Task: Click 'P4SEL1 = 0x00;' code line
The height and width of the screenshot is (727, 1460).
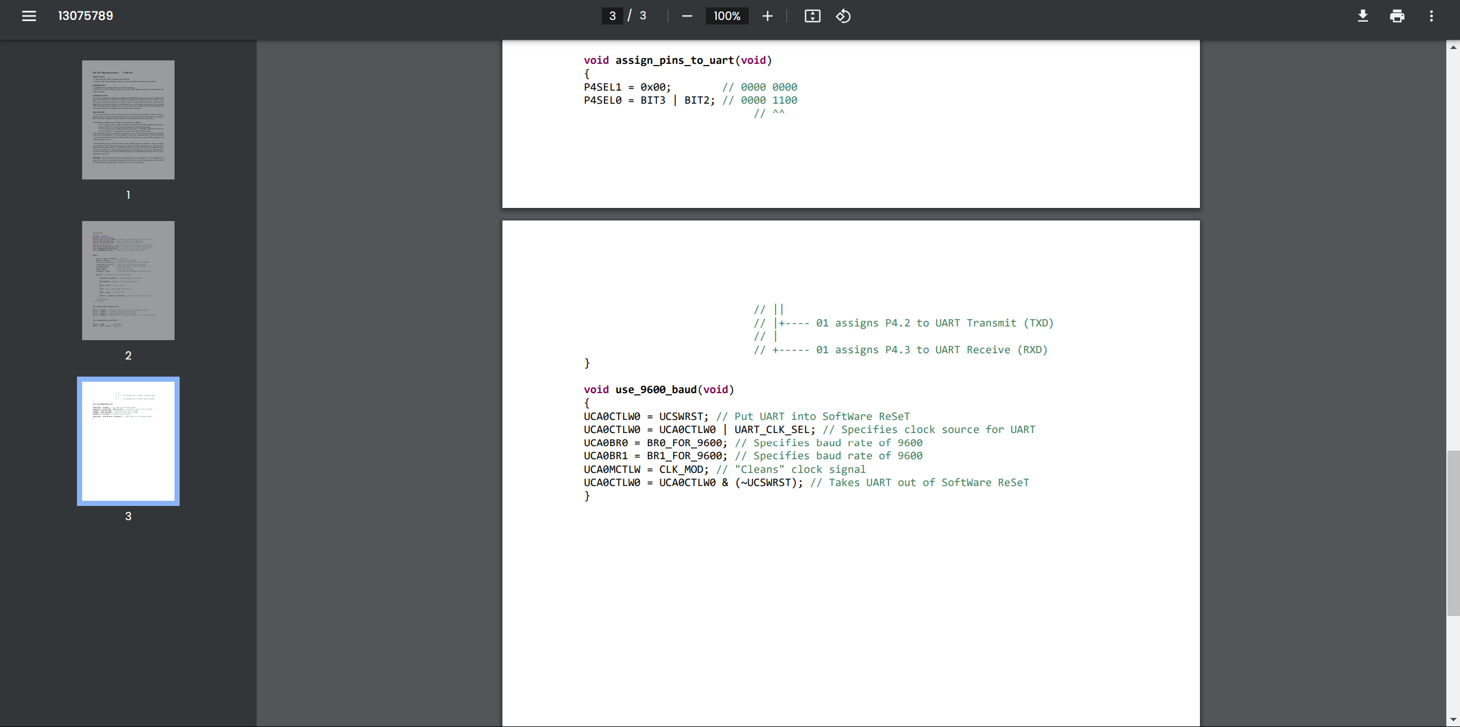Action: (627, 87)
